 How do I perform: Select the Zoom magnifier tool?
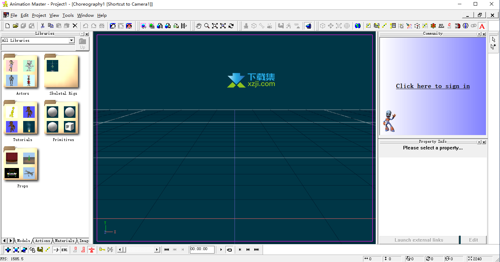pos(207,26)
